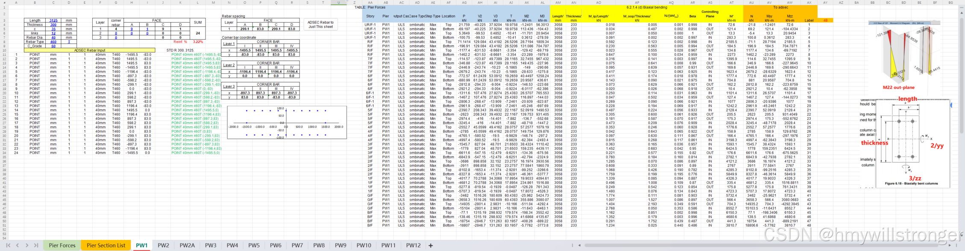Click the horizontal scrollbar left arrow
Image resolution: width=965 pixels, height=251 pixels.
(580, 245)
